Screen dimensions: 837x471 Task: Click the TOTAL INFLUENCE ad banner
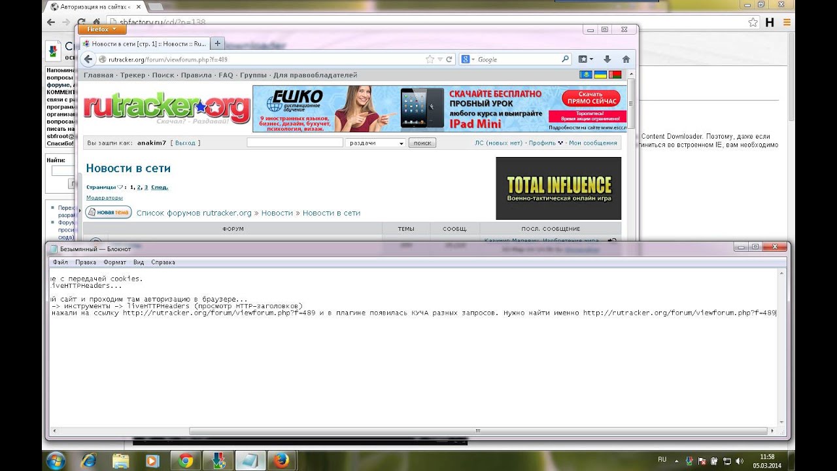click(558, 188)
